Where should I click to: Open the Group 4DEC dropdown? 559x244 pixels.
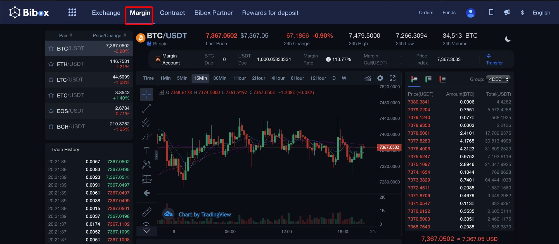(x=498, y=79)
